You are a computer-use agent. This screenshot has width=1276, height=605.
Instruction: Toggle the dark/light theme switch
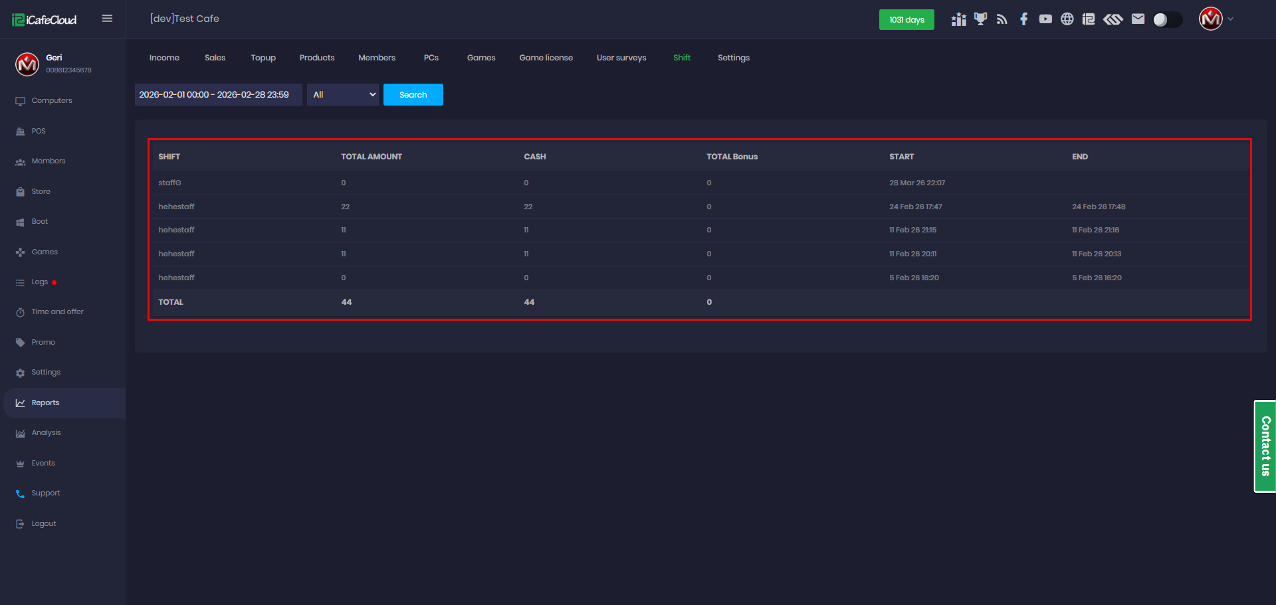click(1167, 20)
